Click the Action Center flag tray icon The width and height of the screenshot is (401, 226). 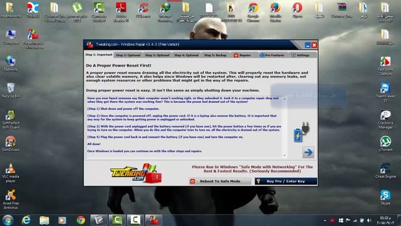coord(348,220)
